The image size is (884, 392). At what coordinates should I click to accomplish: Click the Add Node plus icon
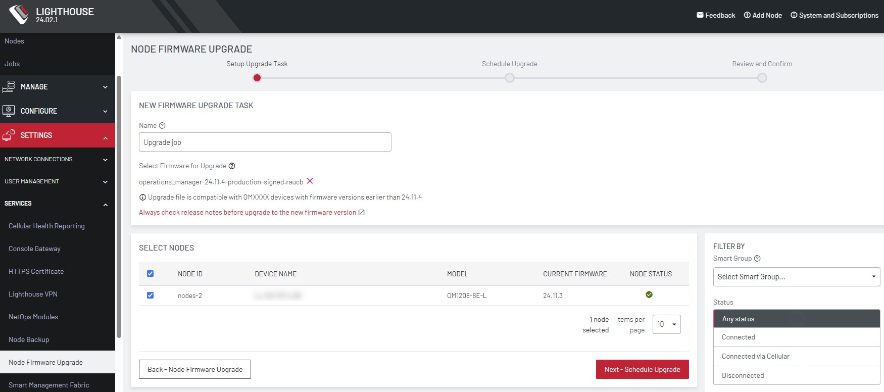pos(747,15)
